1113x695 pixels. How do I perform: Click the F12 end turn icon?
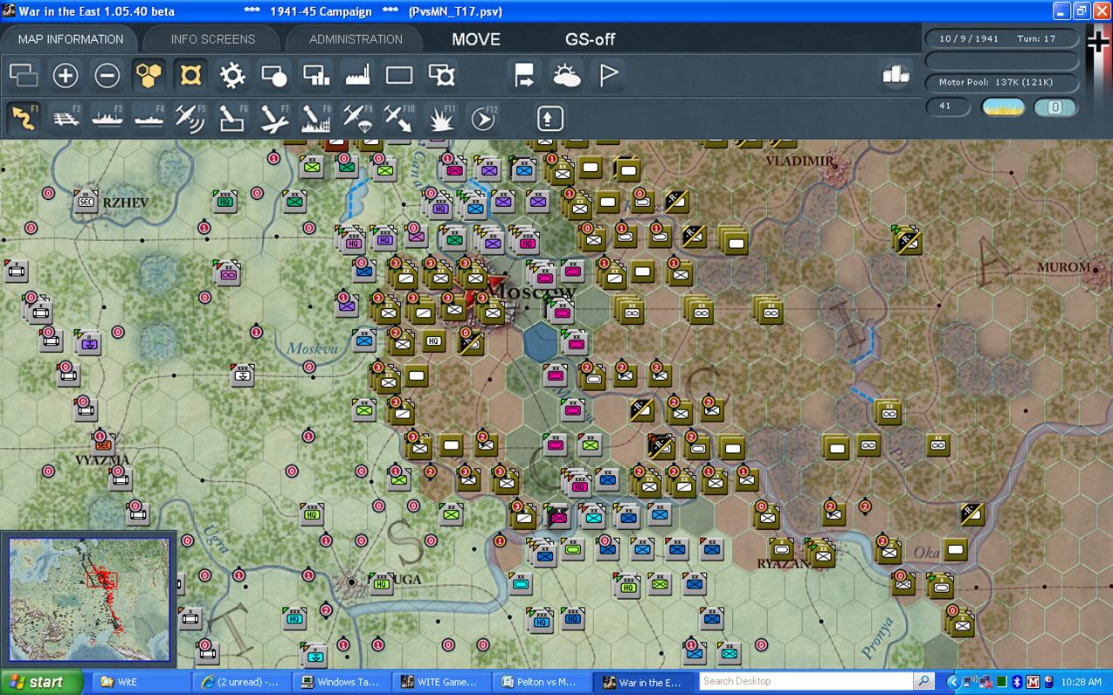pos(483,118)
